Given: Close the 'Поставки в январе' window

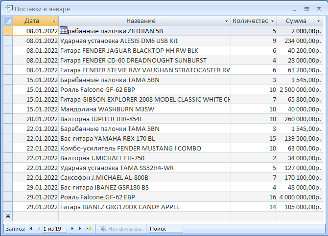Looking at the screenshot, I should pos(319,9).
